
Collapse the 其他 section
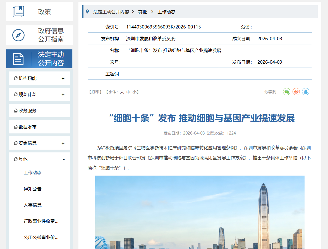pyautogui.click(x=64, y=159)
